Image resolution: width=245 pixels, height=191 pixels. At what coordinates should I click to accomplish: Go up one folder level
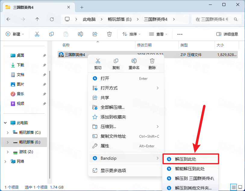(x=37, y=19)
